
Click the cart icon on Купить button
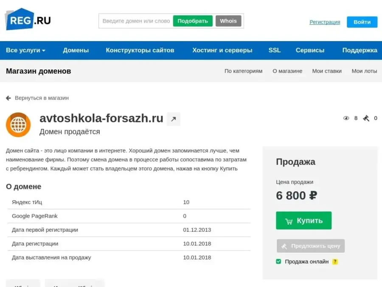[289, 221]
